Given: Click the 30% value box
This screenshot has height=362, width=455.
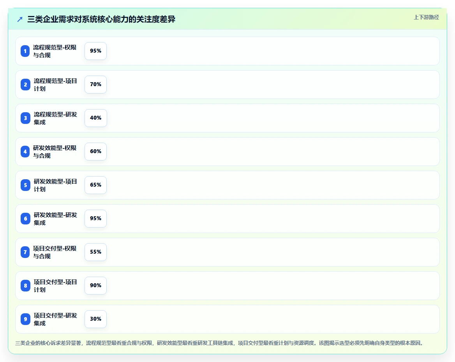Looking at the screenshot, I should point(95,319).
